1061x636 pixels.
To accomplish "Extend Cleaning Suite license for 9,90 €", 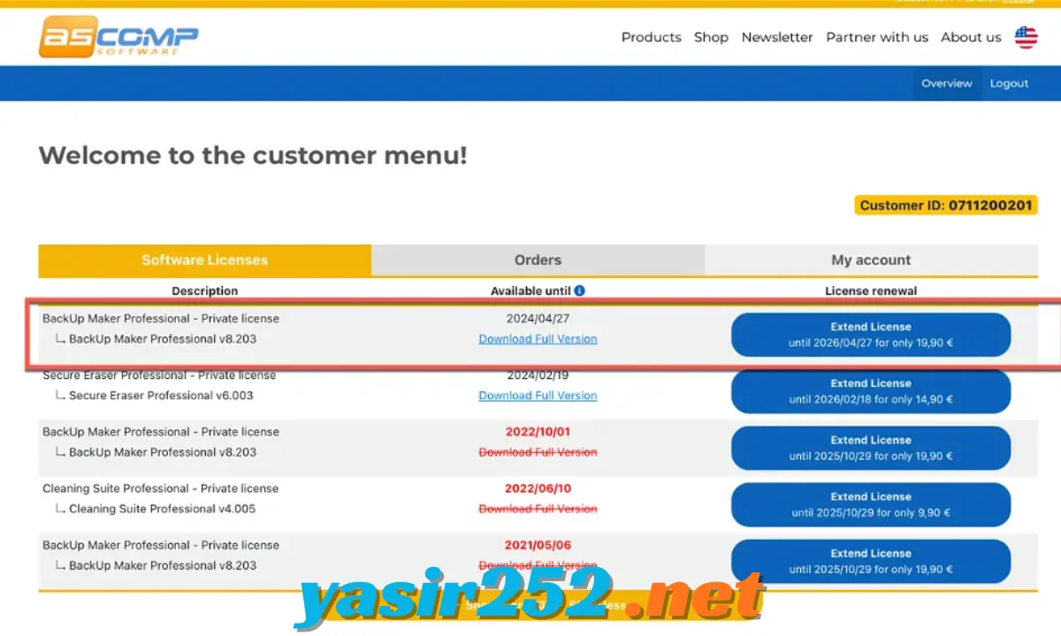I will pyautogui.click(x=871, y=504).
